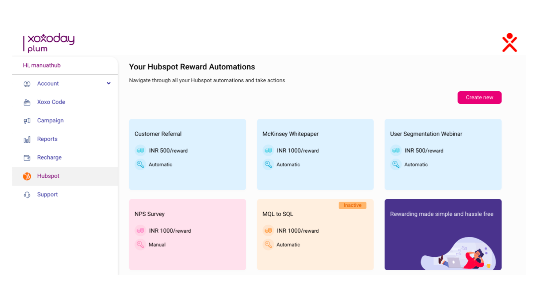Open the Xoxo Code sidebar item
This screenshot has width=534, height=300.
click(x=65, y=102)
